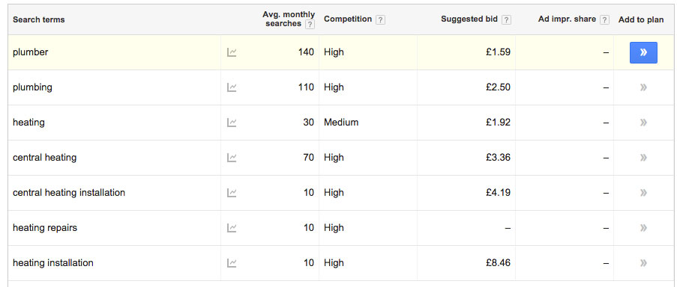Viewport: 677px width, 287px height.
Task: Show trend chart for heating repairs
Action: [232, 228]
